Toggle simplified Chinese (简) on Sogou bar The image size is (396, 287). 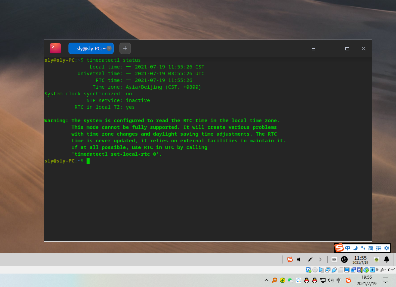click(x=370, y=248)
